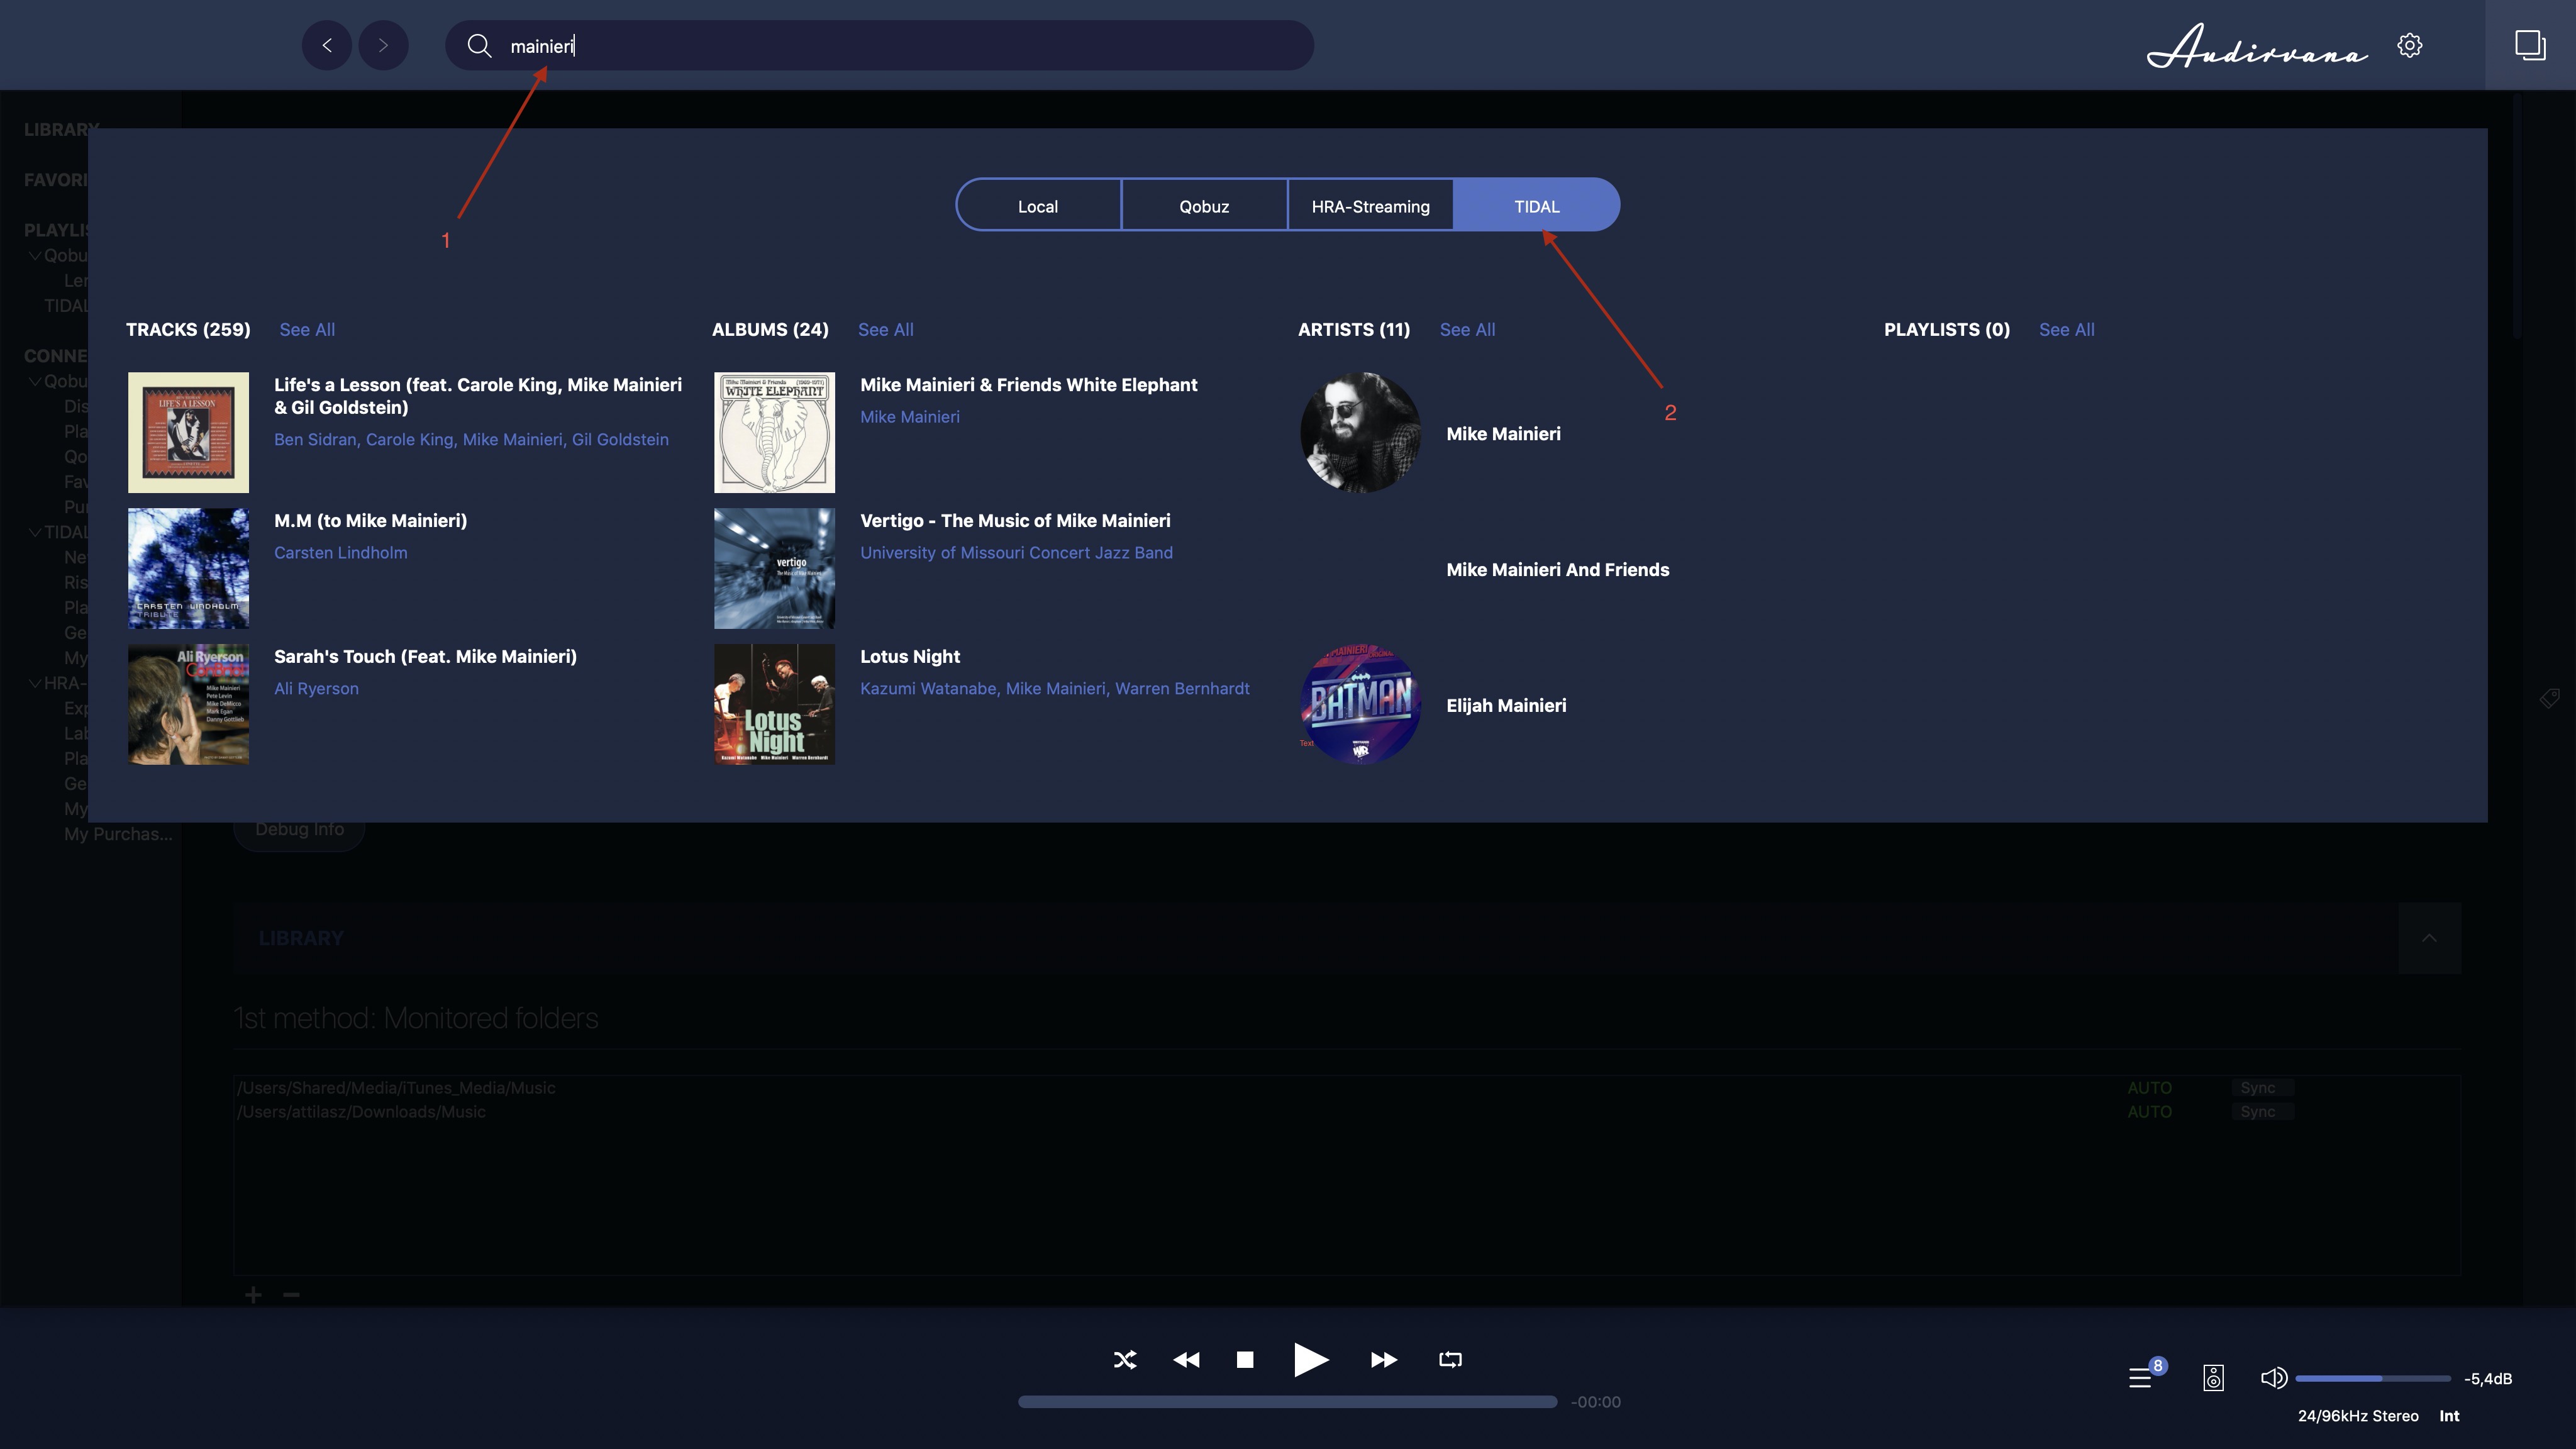Skip to the previous track
Viewport: 2576px width, 1449px height.
point(1186,1360)
